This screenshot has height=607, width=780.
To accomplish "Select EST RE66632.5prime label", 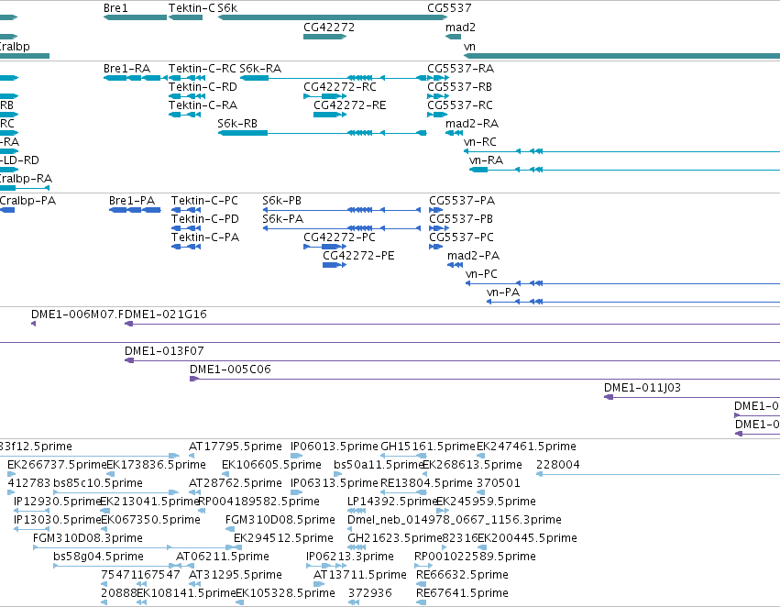I will [x=462, y=576].
